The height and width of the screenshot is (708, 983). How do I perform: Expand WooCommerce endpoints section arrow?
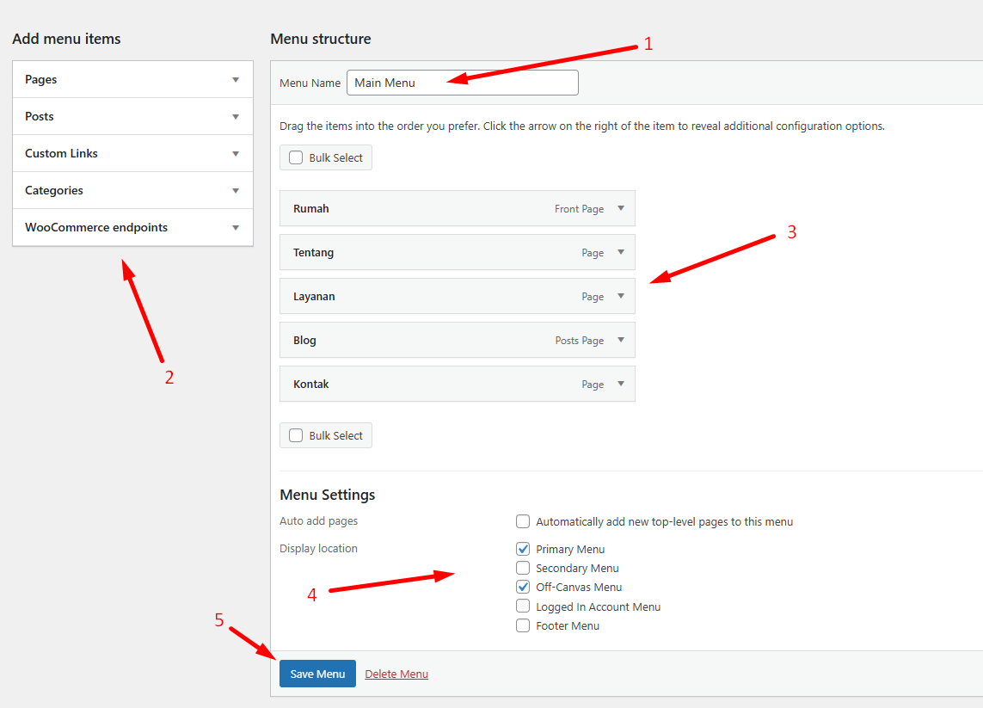point(235,228)
